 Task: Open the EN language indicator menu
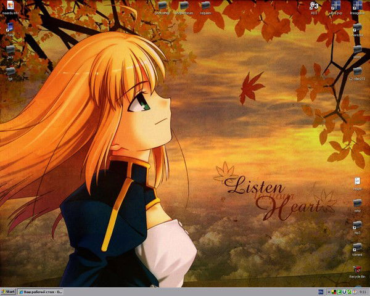pyautogui.click(x=321, y=291)
